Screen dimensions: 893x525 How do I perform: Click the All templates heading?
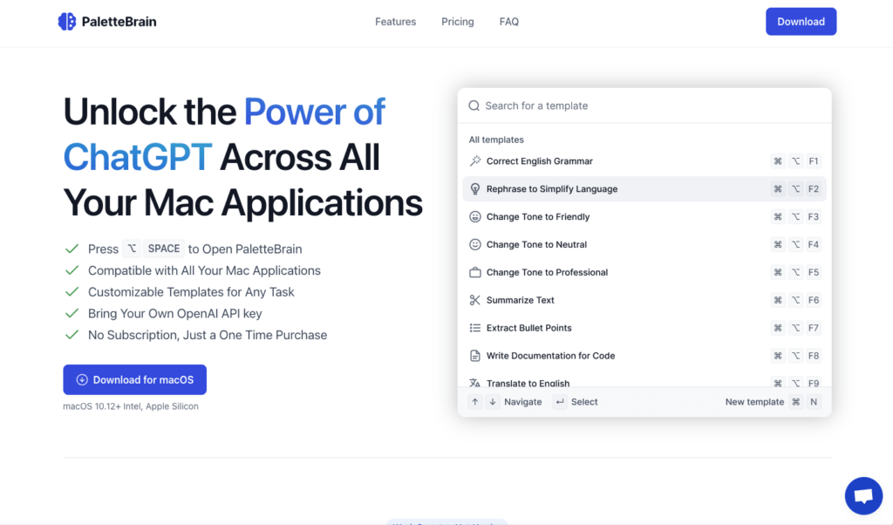[x=496, y=140]
